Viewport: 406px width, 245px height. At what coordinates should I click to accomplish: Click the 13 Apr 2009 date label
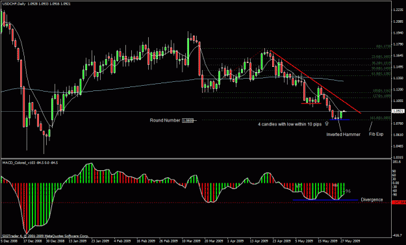pos(259,241)
